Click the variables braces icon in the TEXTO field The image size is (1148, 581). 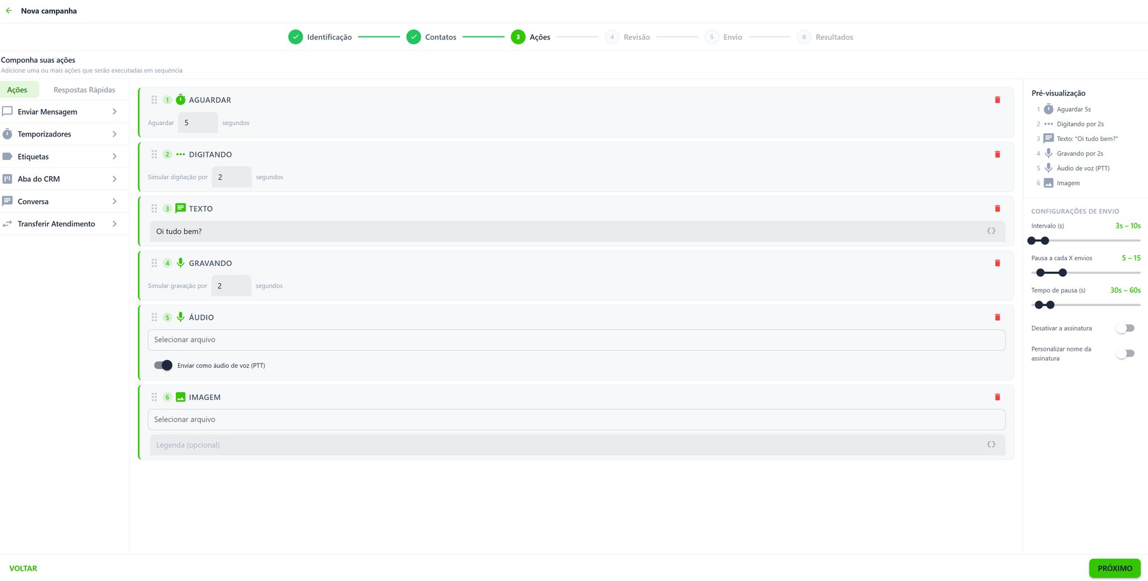[991, 231]
